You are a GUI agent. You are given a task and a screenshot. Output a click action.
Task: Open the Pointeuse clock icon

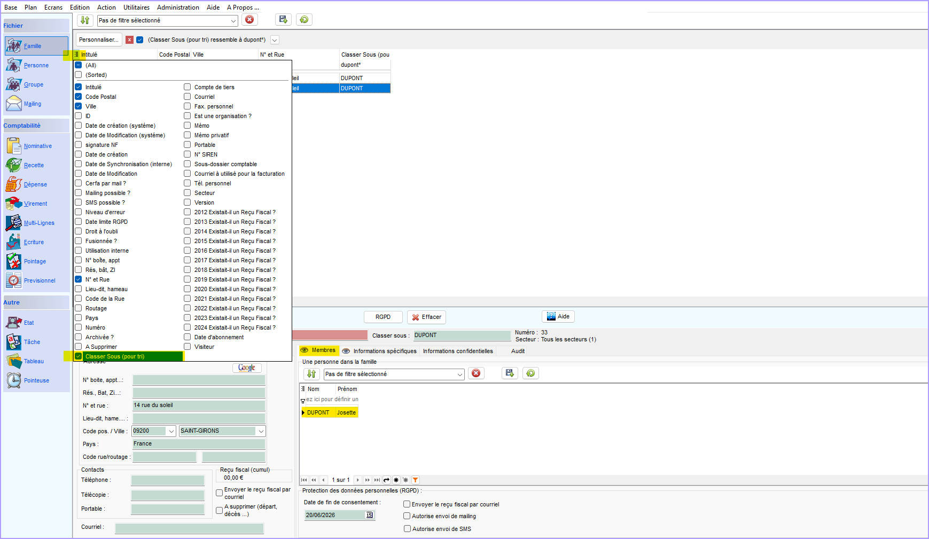coord(14,380)
